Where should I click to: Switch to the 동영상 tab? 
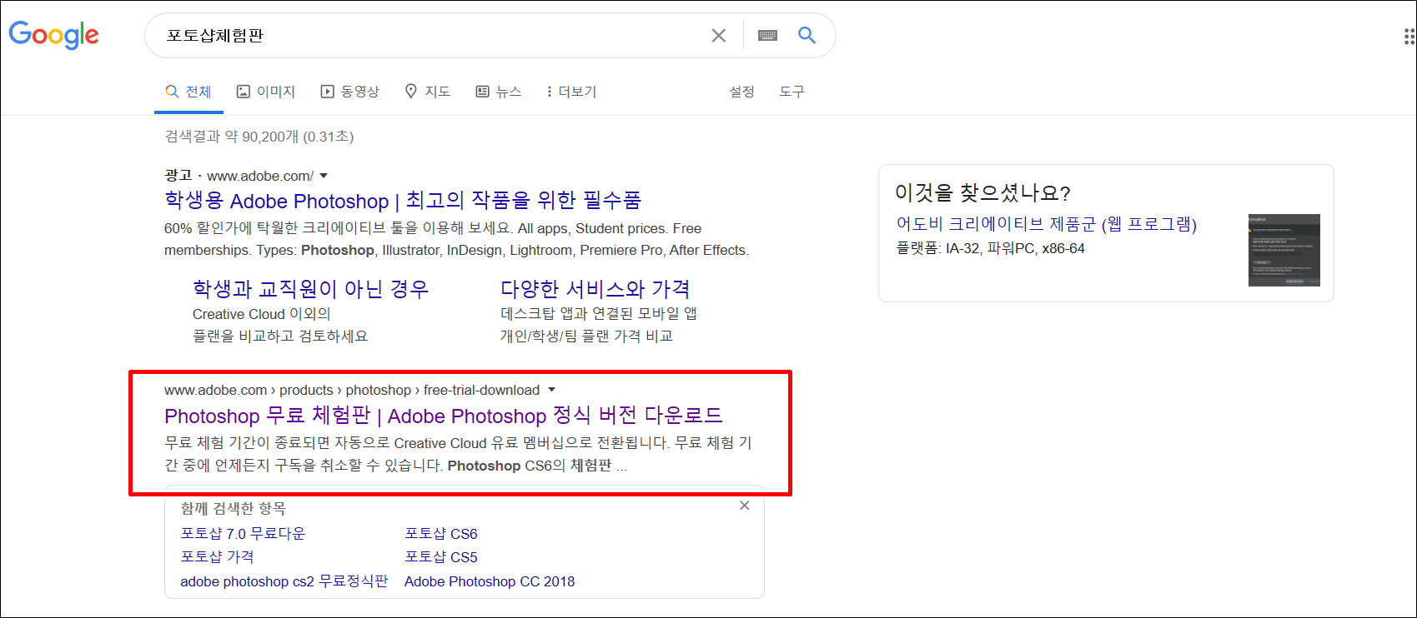(x=350, y=92)
